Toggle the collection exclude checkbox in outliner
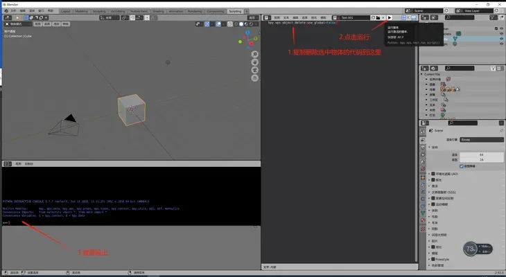 [x=496, y=28]
